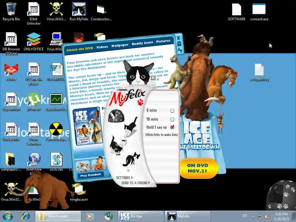Click the cat eating food icon in MyFelix

tap(118, 146)
